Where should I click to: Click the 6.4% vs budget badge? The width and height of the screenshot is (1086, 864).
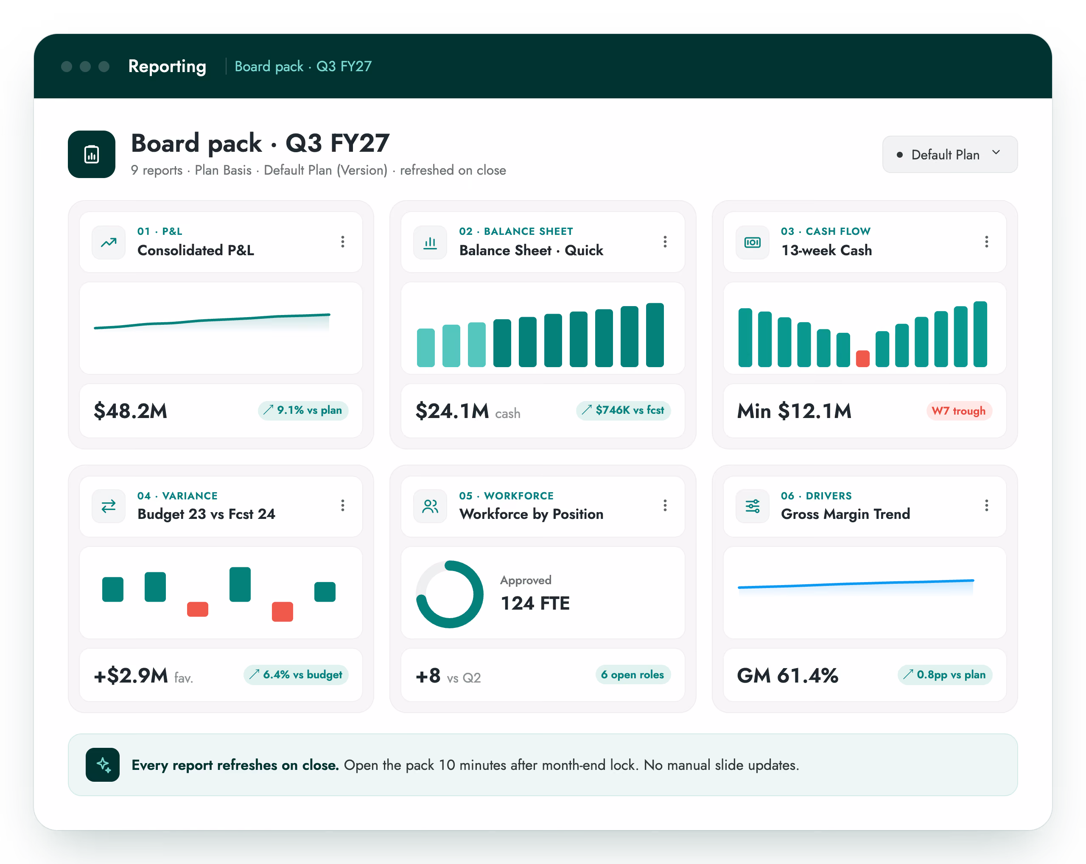[296, 674]
